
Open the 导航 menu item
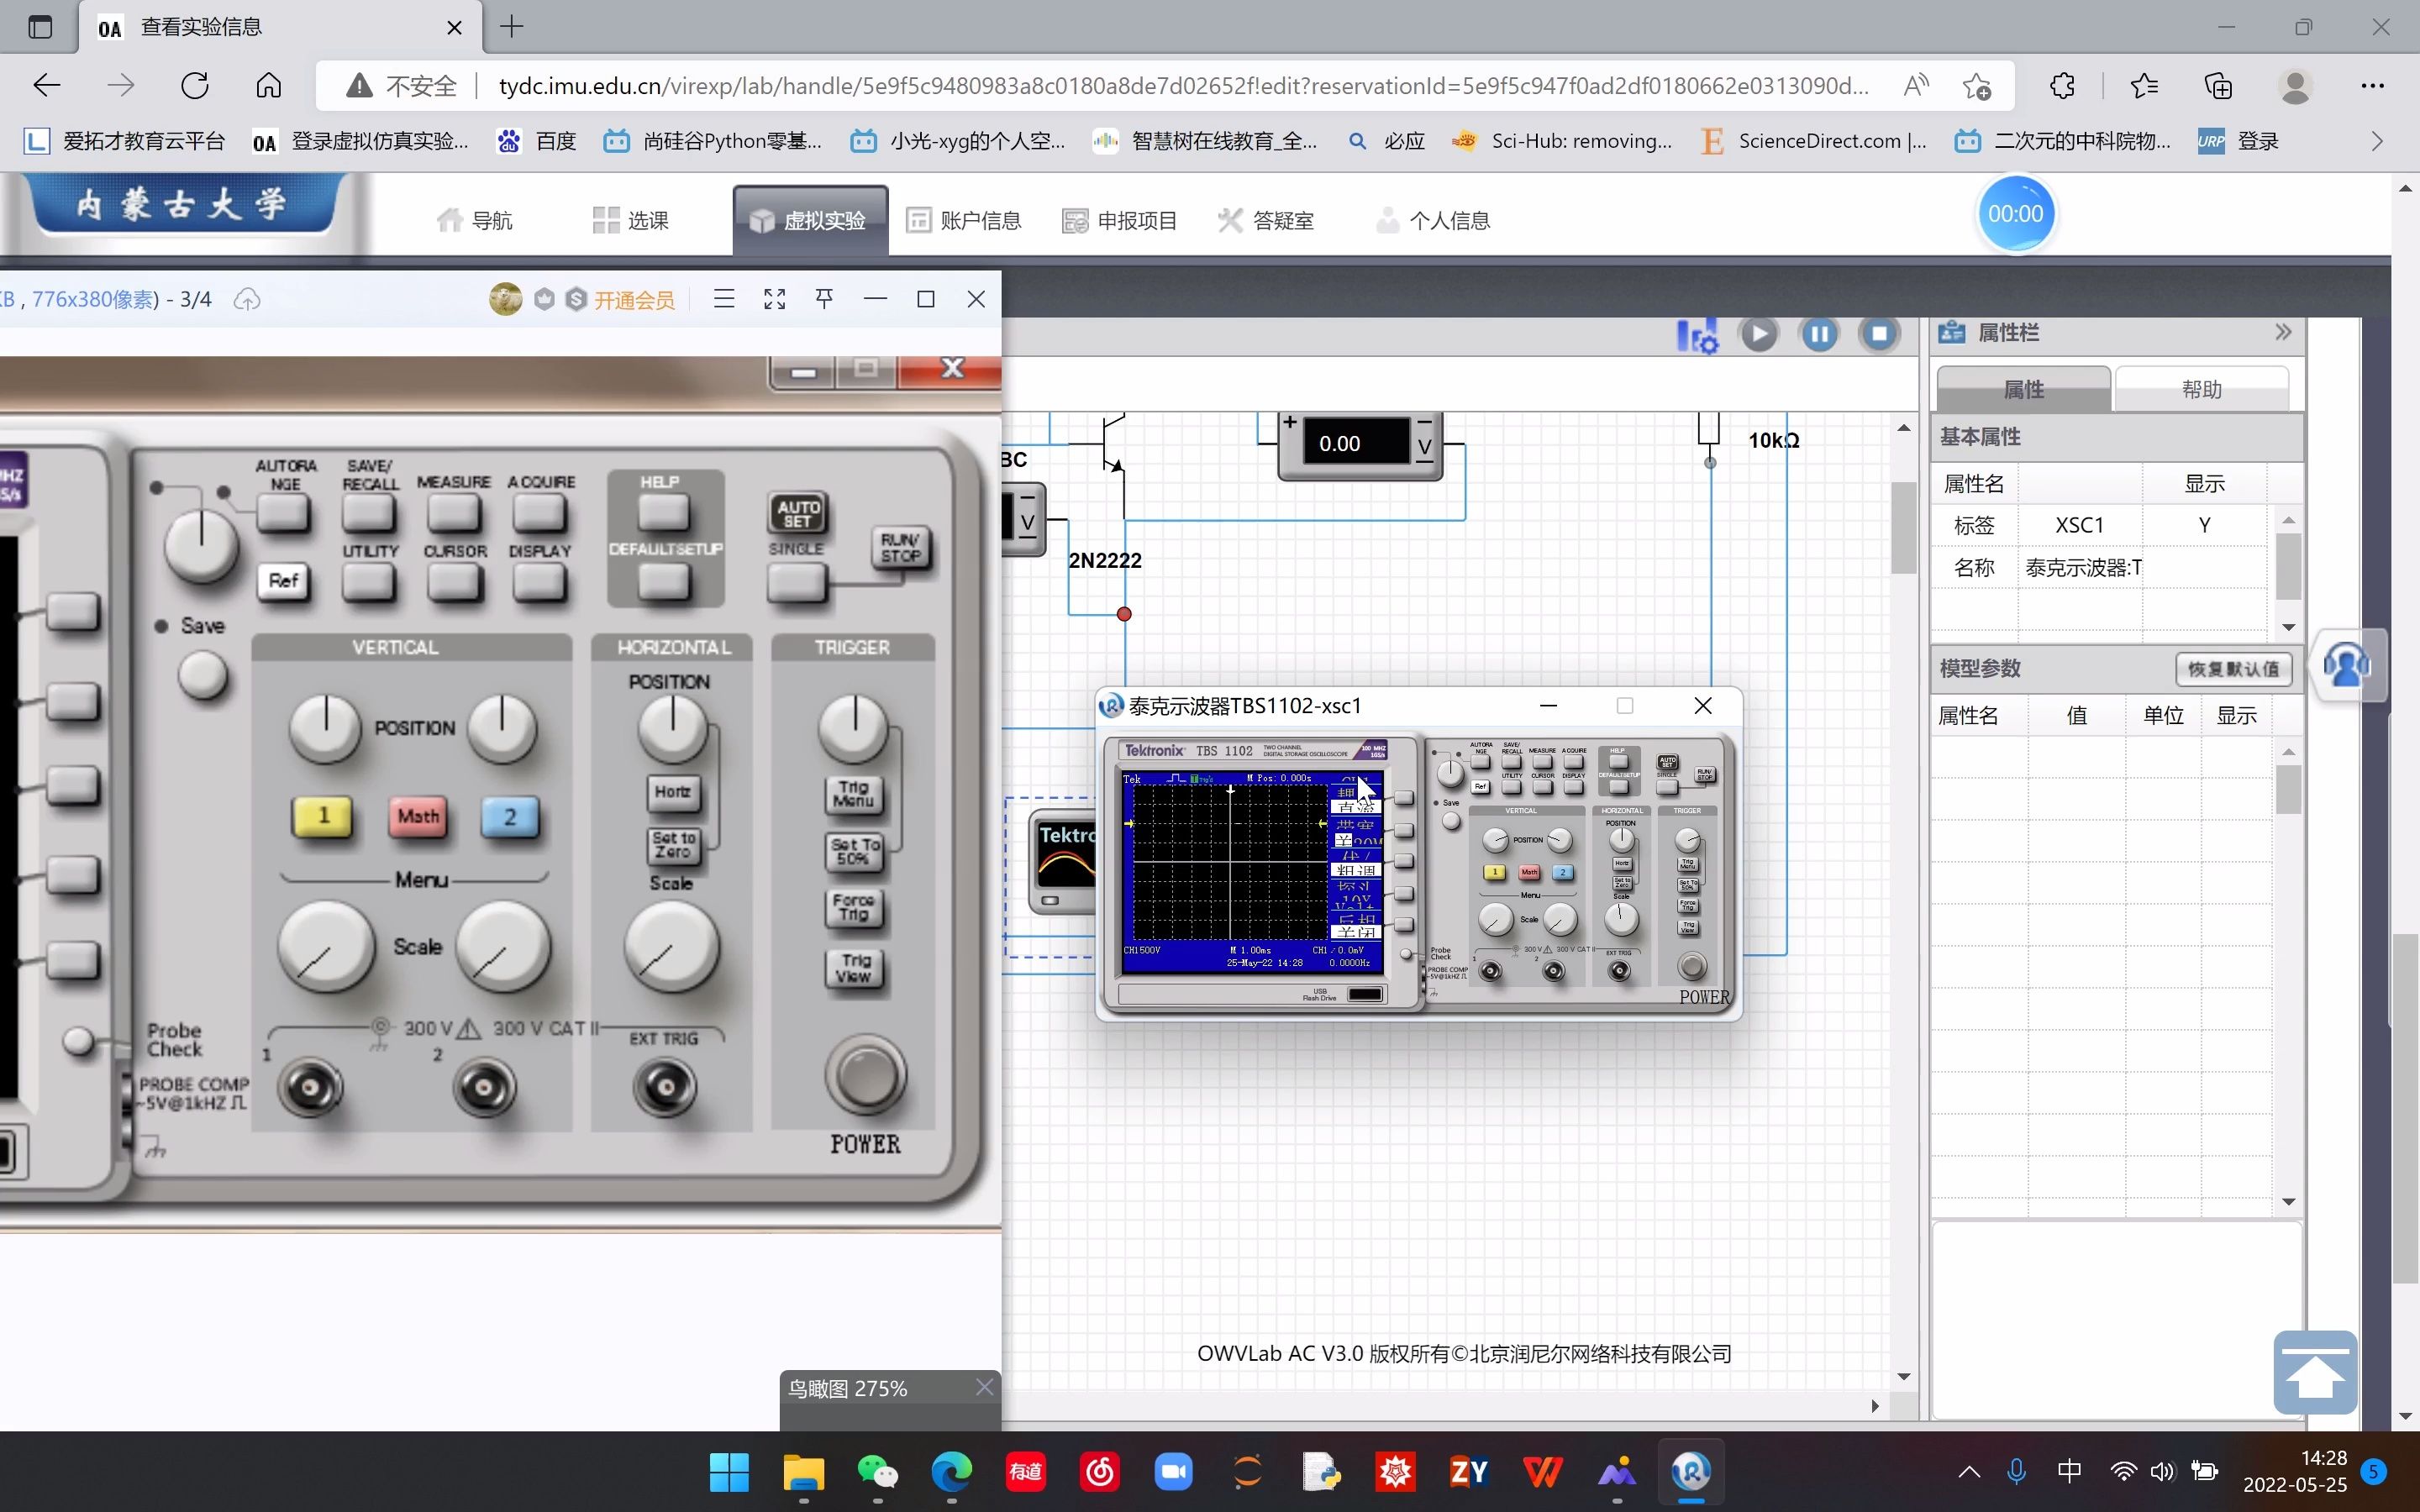[475, 220]
